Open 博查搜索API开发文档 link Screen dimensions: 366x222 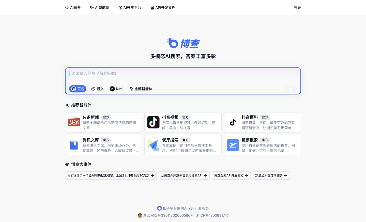pos(231,175)
